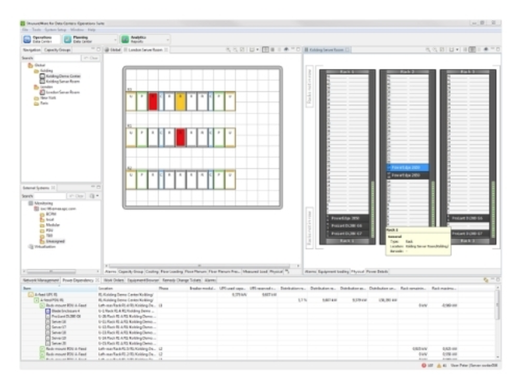Click the Clear button in Navigation search
The height and width of the screenshot is (384, 523).
tap(91, 58)
